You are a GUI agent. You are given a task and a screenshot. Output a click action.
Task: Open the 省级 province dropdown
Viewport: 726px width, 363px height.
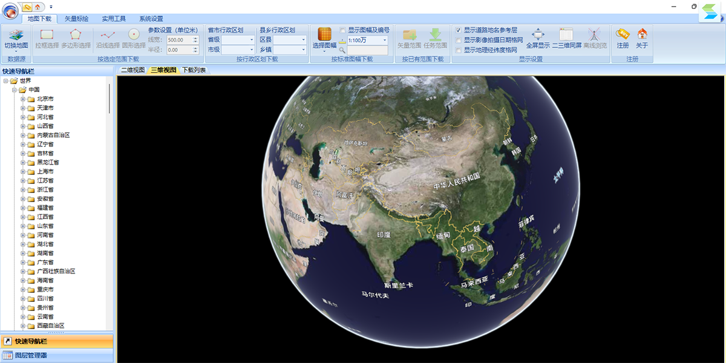[238, 40]
